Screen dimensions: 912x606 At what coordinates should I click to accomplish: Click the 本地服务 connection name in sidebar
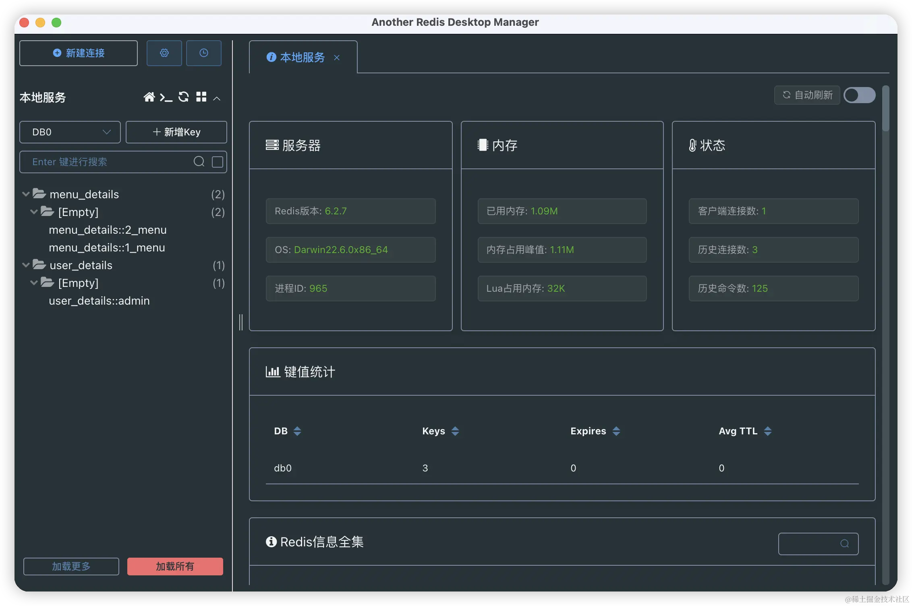pos(43,97)
